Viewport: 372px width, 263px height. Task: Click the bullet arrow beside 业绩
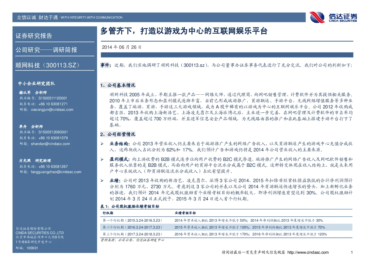102,181
